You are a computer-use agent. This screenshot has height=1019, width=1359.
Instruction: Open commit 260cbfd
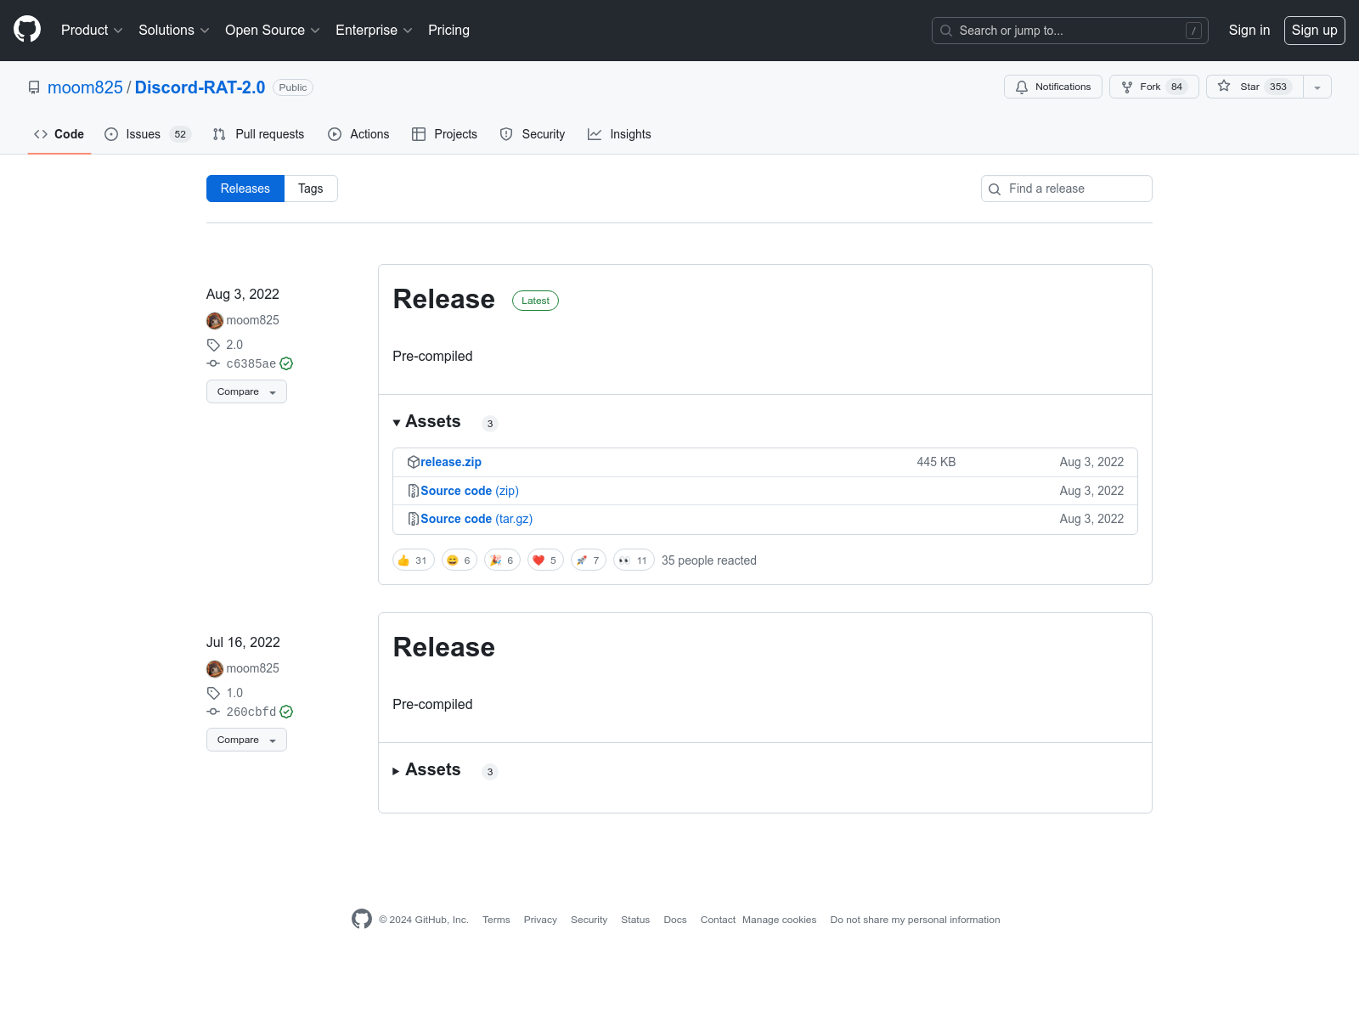pyautogui.click(x=251, y=712)
